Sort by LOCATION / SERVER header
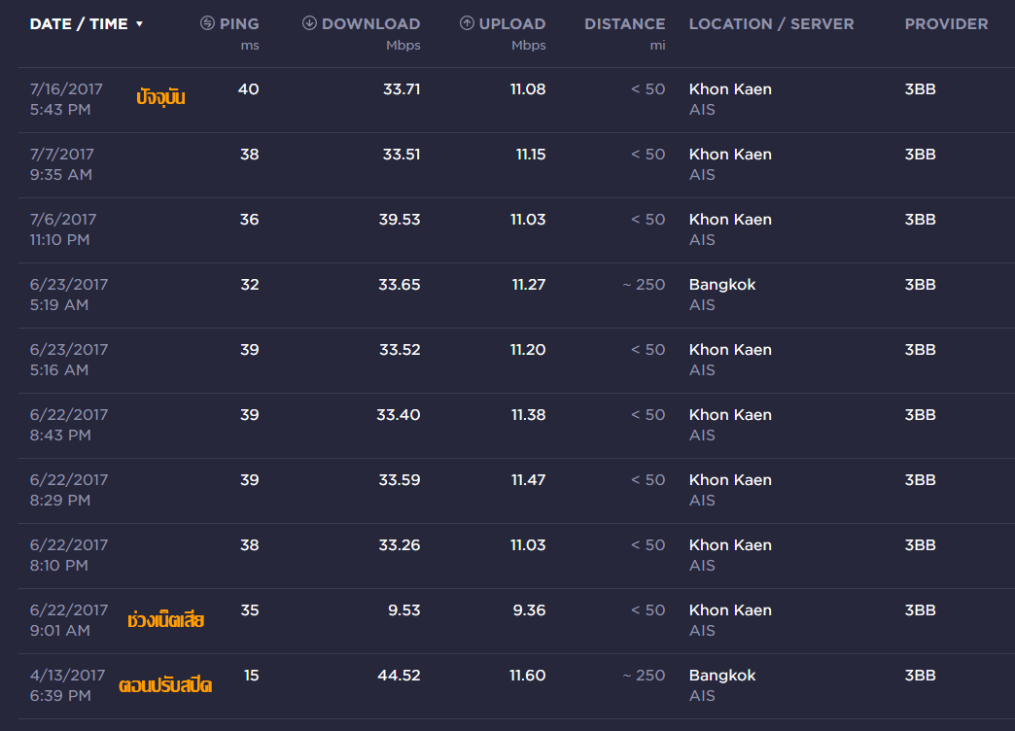This screenshot has width=1015, height=731. coord(772,24)
